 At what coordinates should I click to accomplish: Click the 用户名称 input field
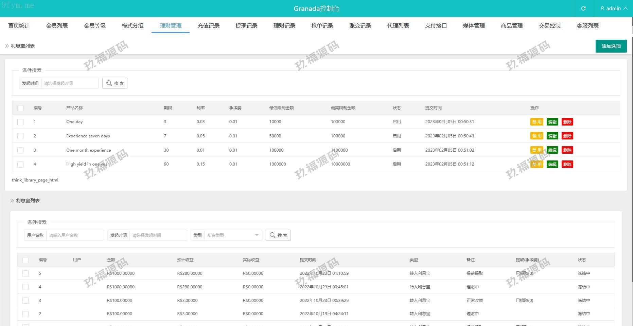coord(75,235)
